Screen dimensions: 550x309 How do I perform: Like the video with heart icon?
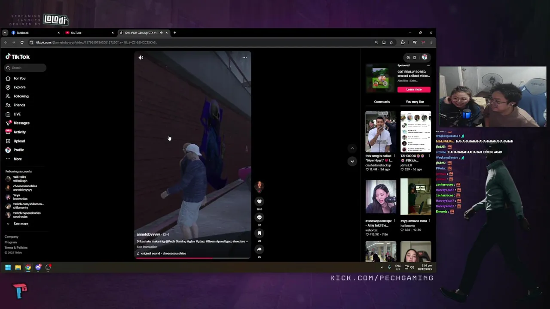point(259,201)
